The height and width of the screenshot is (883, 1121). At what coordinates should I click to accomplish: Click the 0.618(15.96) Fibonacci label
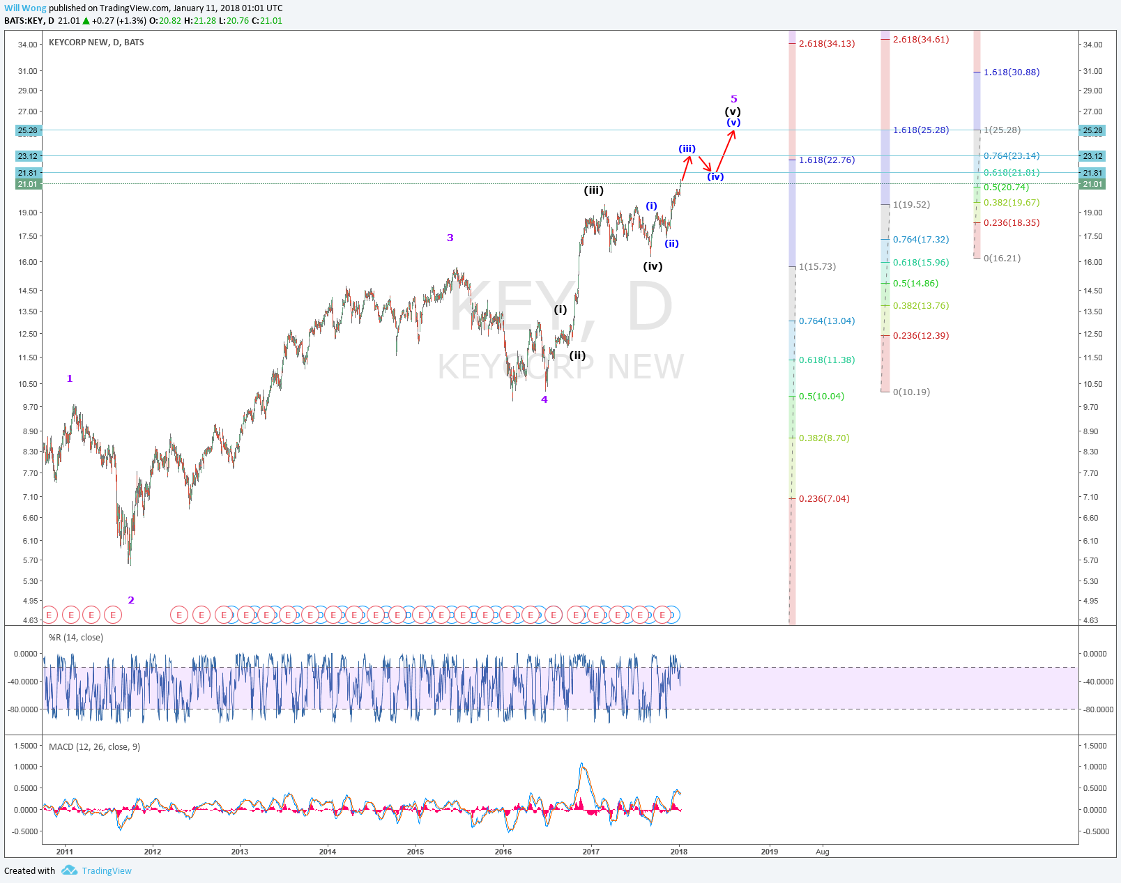pyautogui.click(x=921, y=263)
